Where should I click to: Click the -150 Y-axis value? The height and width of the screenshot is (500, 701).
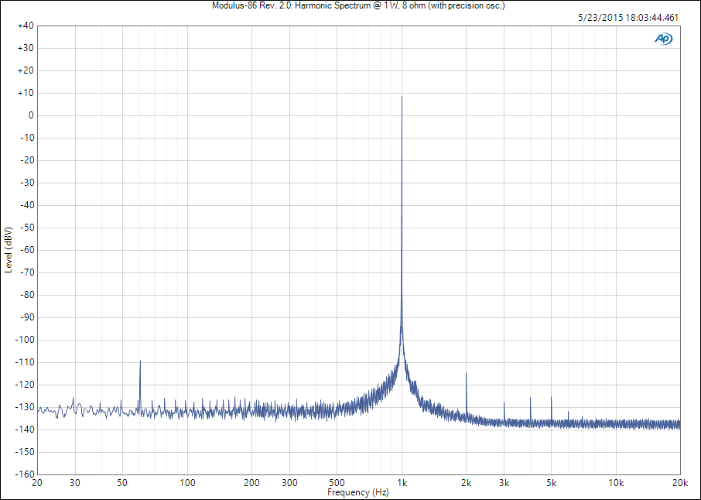pyautogui.click(x=25, y=452)
